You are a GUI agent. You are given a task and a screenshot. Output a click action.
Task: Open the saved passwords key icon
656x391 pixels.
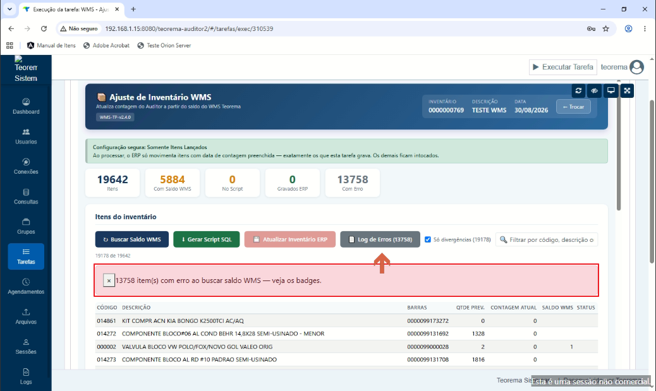coord(591,29)
